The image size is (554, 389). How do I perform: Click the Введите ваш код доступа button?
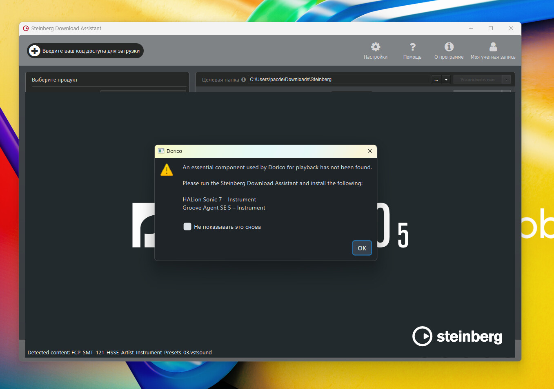[85, 51]
